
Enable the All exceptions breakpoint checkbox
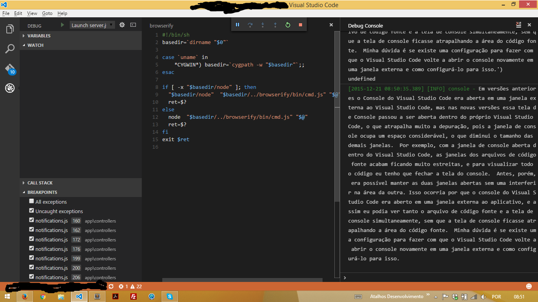32,201
